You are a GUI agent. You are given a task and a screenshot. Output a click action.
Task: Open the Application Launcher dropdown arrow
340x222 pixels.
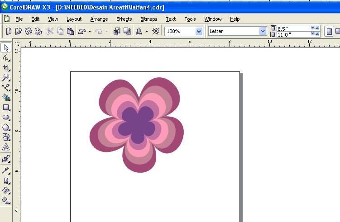pyautogui.click(x=147, y=31)
